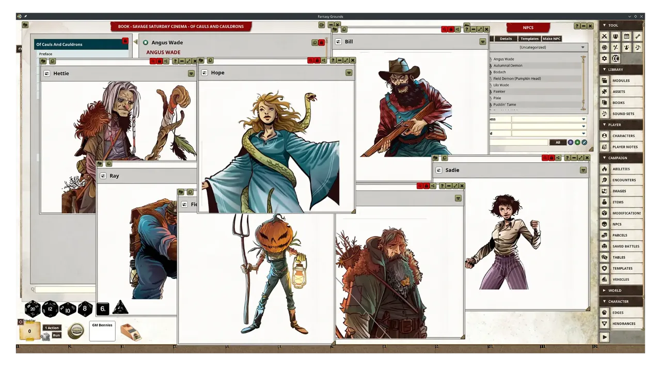The image size is (661, 372).
Task: Select Puddin' Tame in NPC list
Action: pyautogui.click(x=505, y=104)
